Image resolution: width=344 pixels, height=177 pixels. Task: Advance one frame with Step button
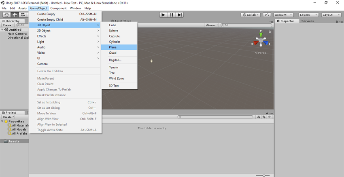(x=179, y=15)
